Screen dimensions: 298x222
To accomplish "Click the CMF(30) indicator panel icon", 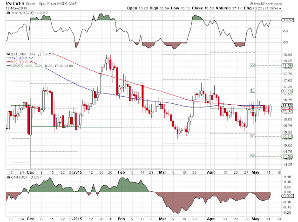I will (x=8, y=177).
